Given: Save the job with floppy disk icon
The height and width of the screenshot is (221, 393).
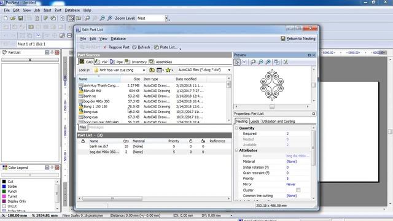Looking at the screenshot, I should [20, 18].
